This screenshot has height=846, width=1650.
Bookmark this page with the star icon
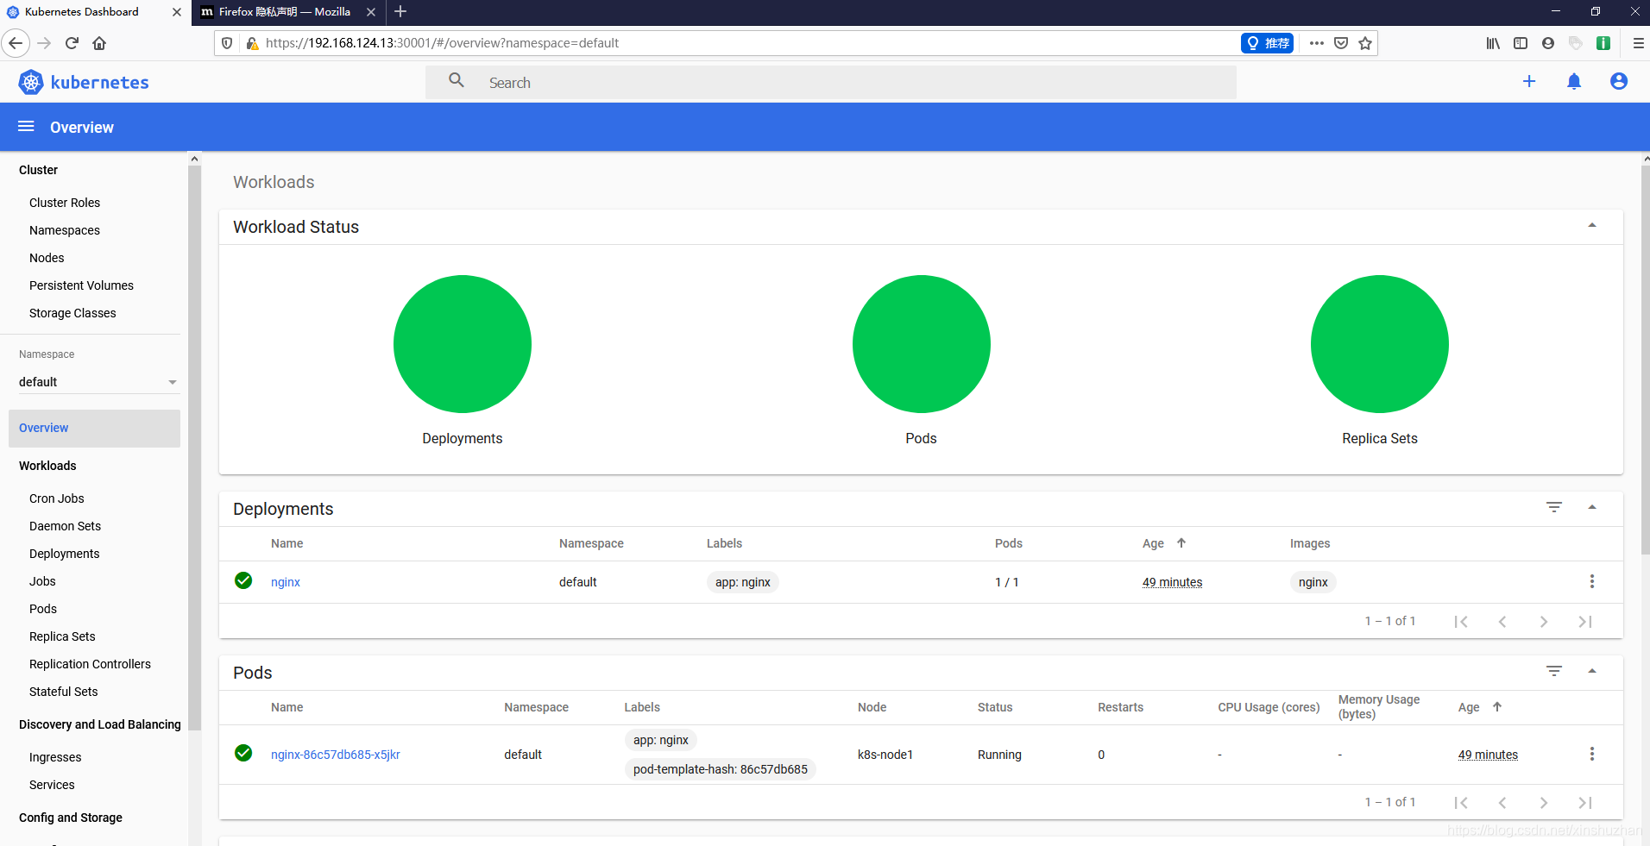(1365, 43)
